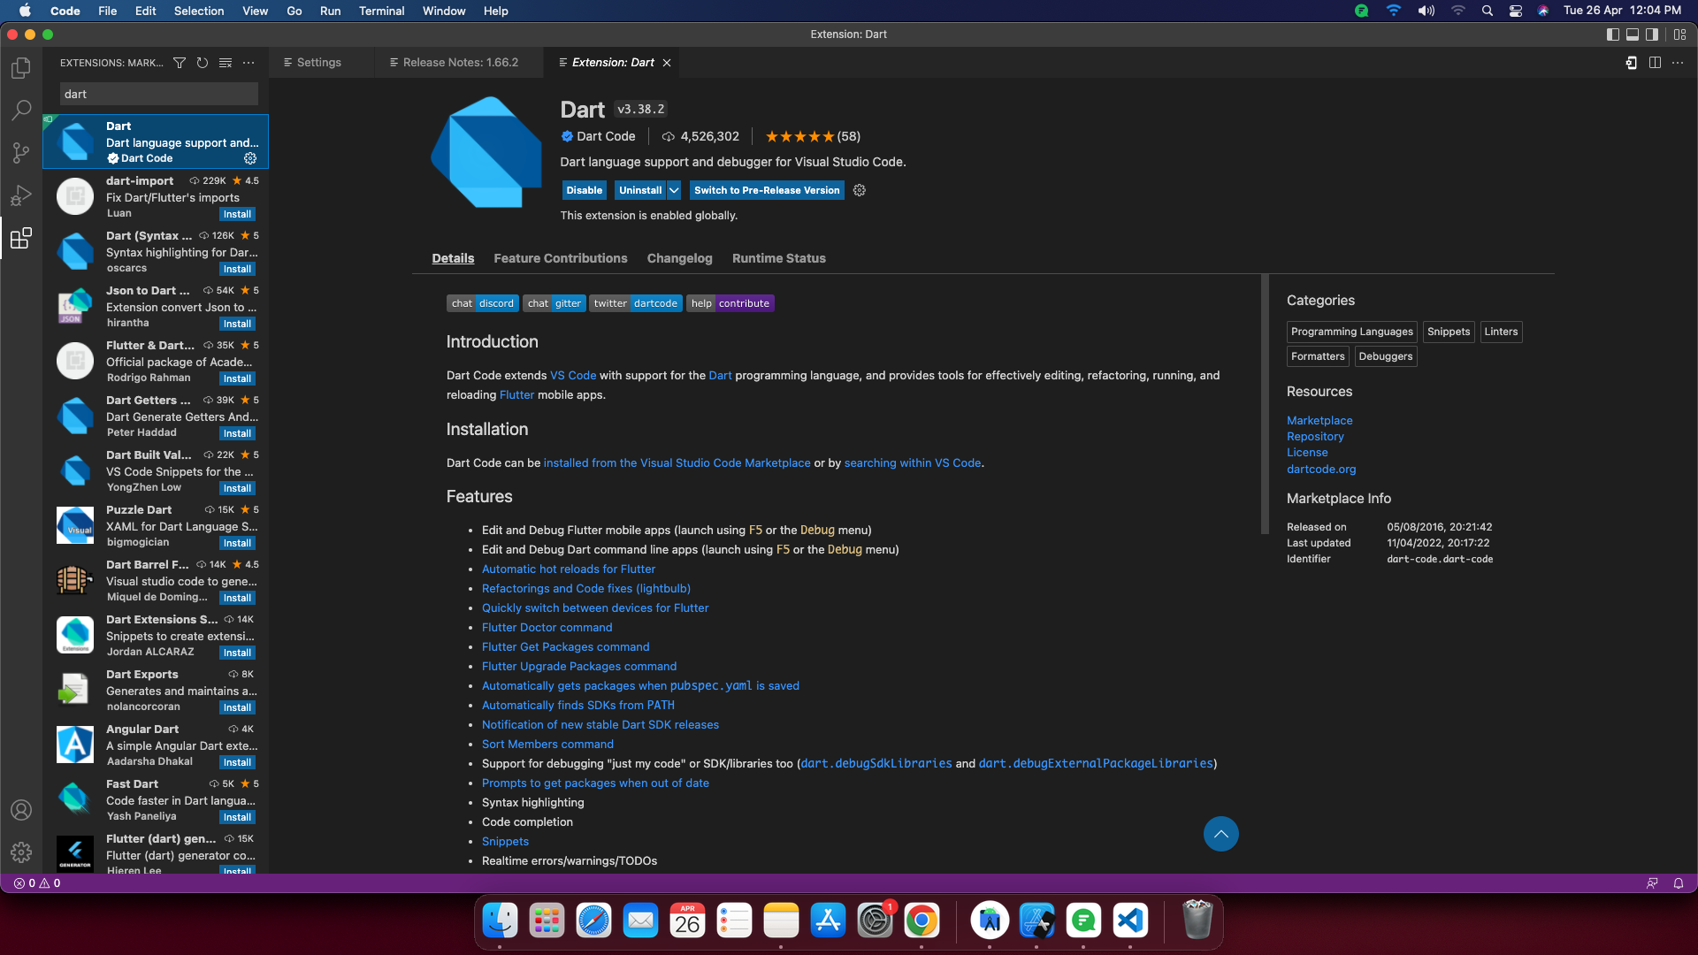Click the filter extensions funnel icon
The width and height of the screenshot is (1698, 955).
pyautogui.click(x=180, y=63)
